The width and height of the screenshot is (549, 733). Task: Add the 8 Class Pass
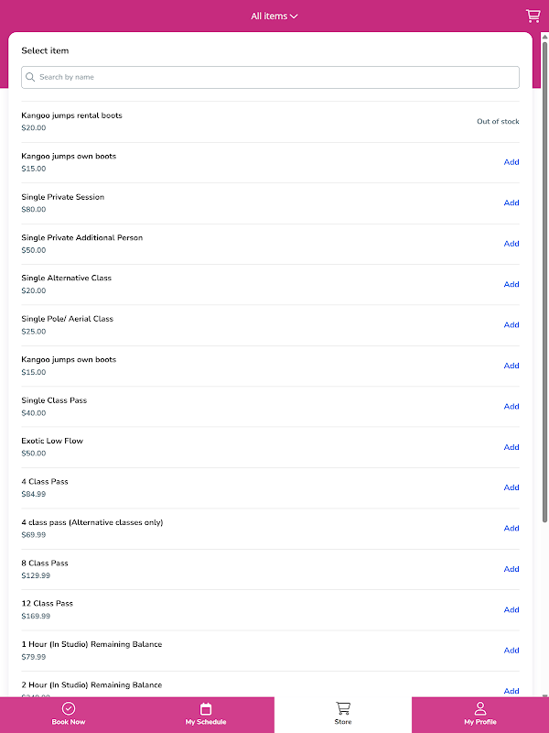[x=511, y=569]
